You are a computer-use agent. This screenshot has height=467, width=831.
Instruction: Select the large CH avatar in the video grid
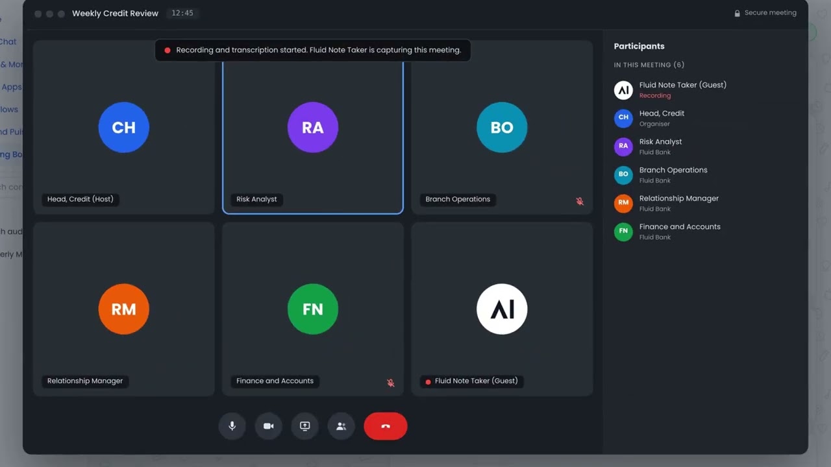(x=124, y=127)
